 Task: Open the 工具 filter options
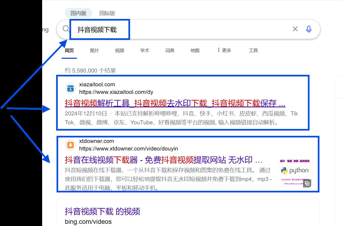pyautogui.click(x=253, y=50)
